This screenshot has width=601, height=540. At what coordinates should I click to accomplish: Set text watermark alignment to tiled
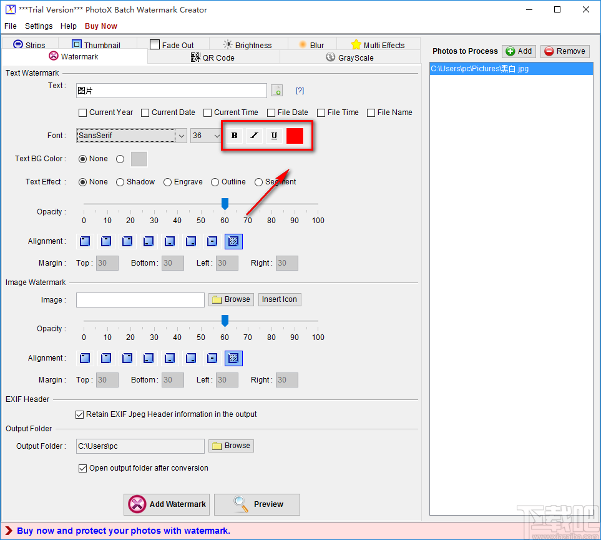click(x=233, y=241)
